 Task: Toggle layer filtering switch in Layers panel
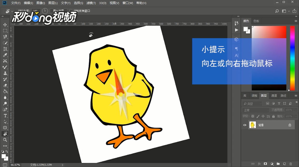pos(296,103)
